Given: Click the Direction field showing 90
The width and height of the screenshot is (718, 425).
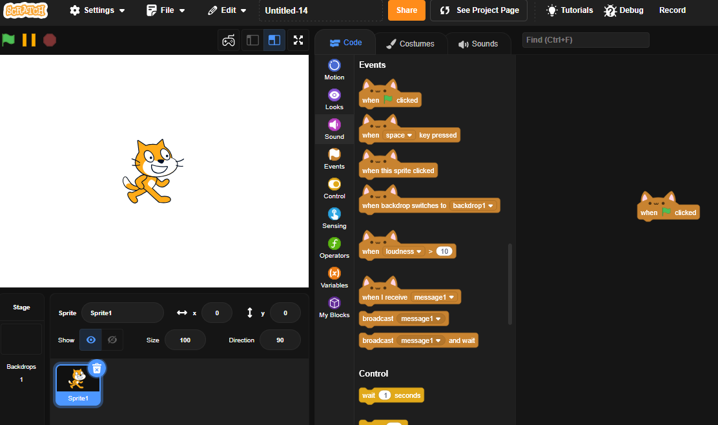Looking at the screenshot, I should pyautogui.click(x=280, y=340).
